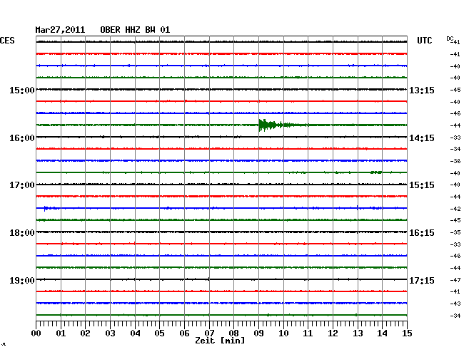The image size is (464, 352).
Task: Click the green trace blip before the 14 gridline
Action: click(376, 172)
